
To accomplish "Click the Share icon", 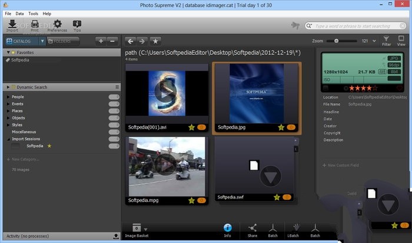I will pos(252,231).
